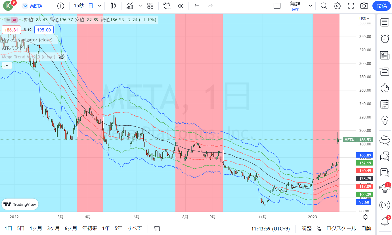Open time axis settings gear
Image resolution: width=392 pixels, height=235 pixels.
tap(366, 217)
